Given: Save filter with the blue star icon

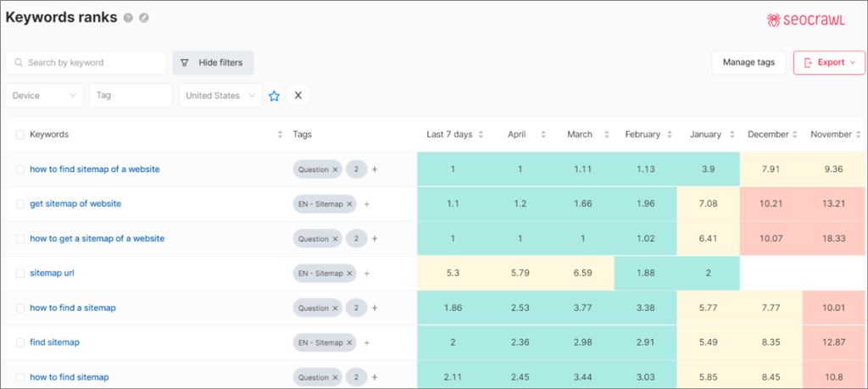Looking at the screenshot, I should pyautogui.click(x=274, y=96).
